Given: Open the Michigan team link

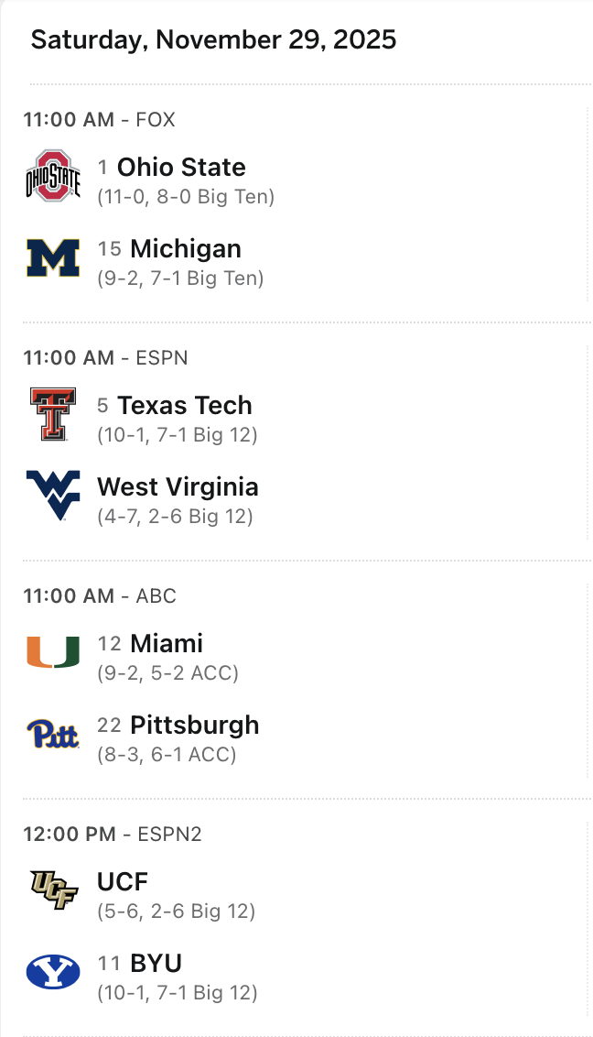Looking at the screenshot, I should [x=186, y=249].
